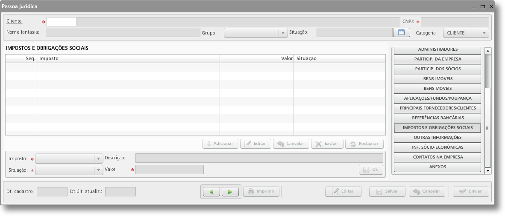505x216 pixels.
Task: Click the Enviar button
Action: click(471, 191)
